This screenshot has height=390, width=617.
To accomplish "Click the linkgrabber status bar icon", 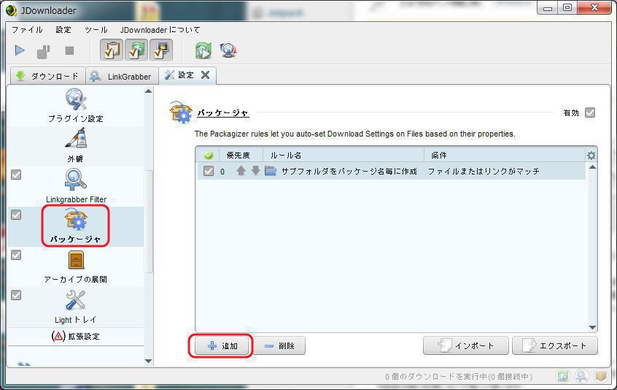I will [581, 376].
